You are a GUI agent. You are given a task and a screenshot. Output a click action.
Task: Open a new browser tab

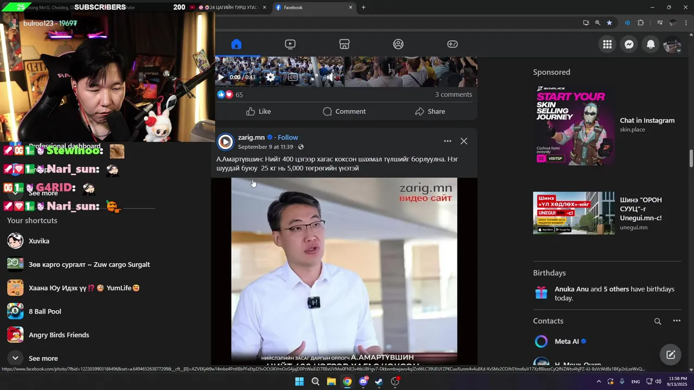click(363, 8)
